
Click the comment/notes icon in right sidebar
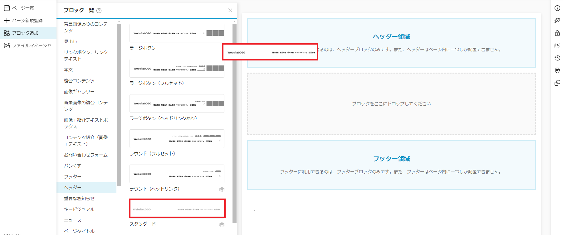pyautogui.click(x=557, y=46)
